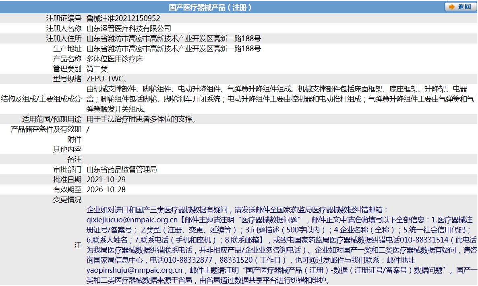Select the structure description starting 由机械支撑部件

tap(280, 99)
